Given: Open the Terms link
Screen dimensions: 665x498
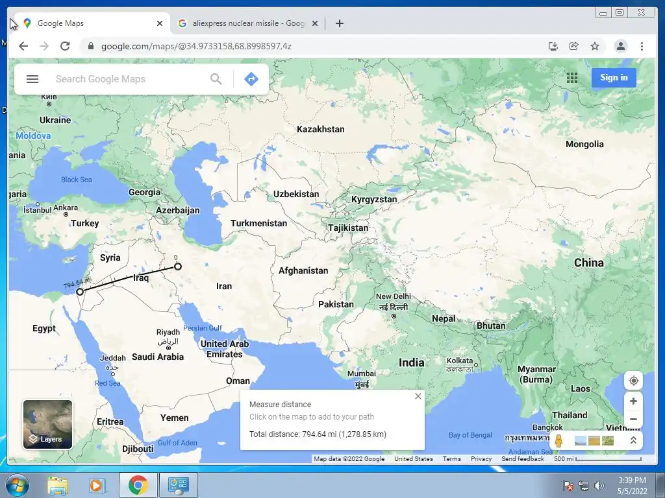Looking at the screenshot, I should coord(452,459).
